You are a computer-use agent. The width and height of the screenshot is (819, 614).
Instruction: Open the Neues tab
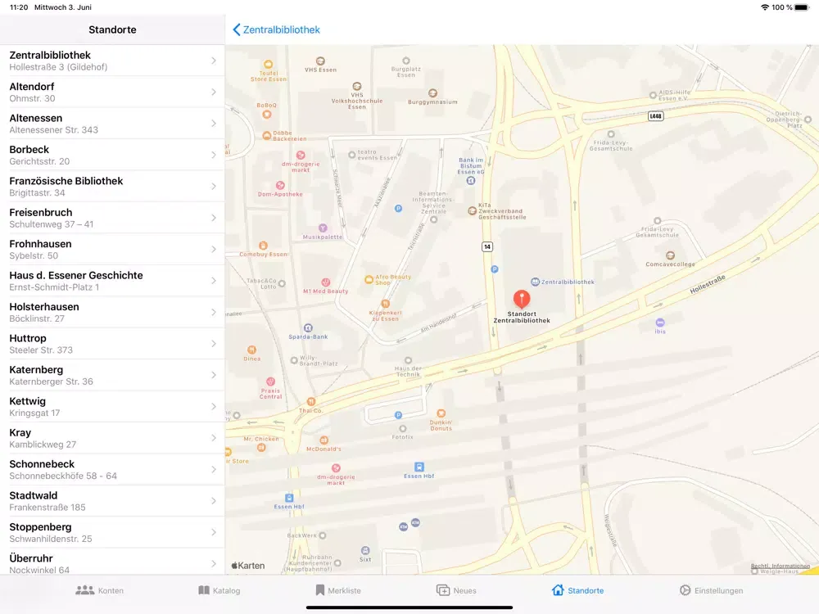pyautogui.click(x=456, y=590)
